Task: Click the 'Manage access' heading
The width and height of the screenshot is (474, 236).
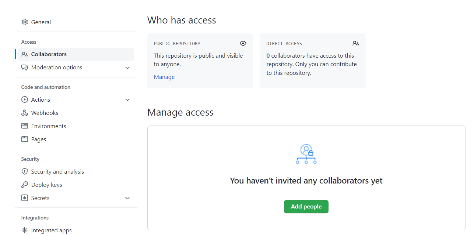Action: [180, 112]
